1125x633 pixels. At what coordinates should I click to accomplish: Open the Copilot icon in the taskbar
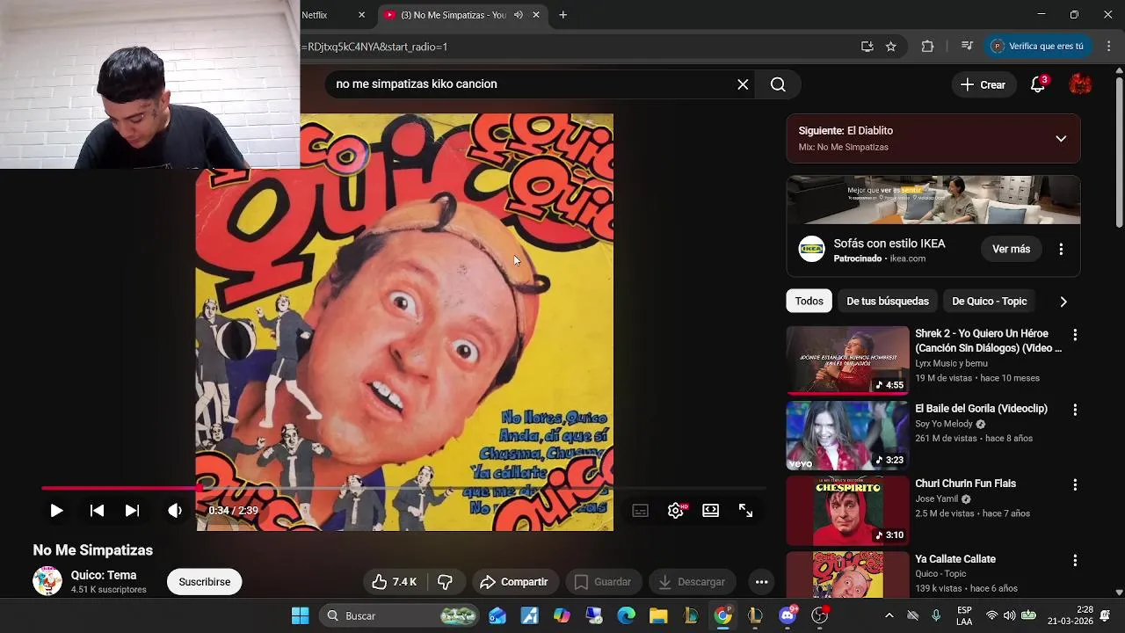tap(562, 615)
